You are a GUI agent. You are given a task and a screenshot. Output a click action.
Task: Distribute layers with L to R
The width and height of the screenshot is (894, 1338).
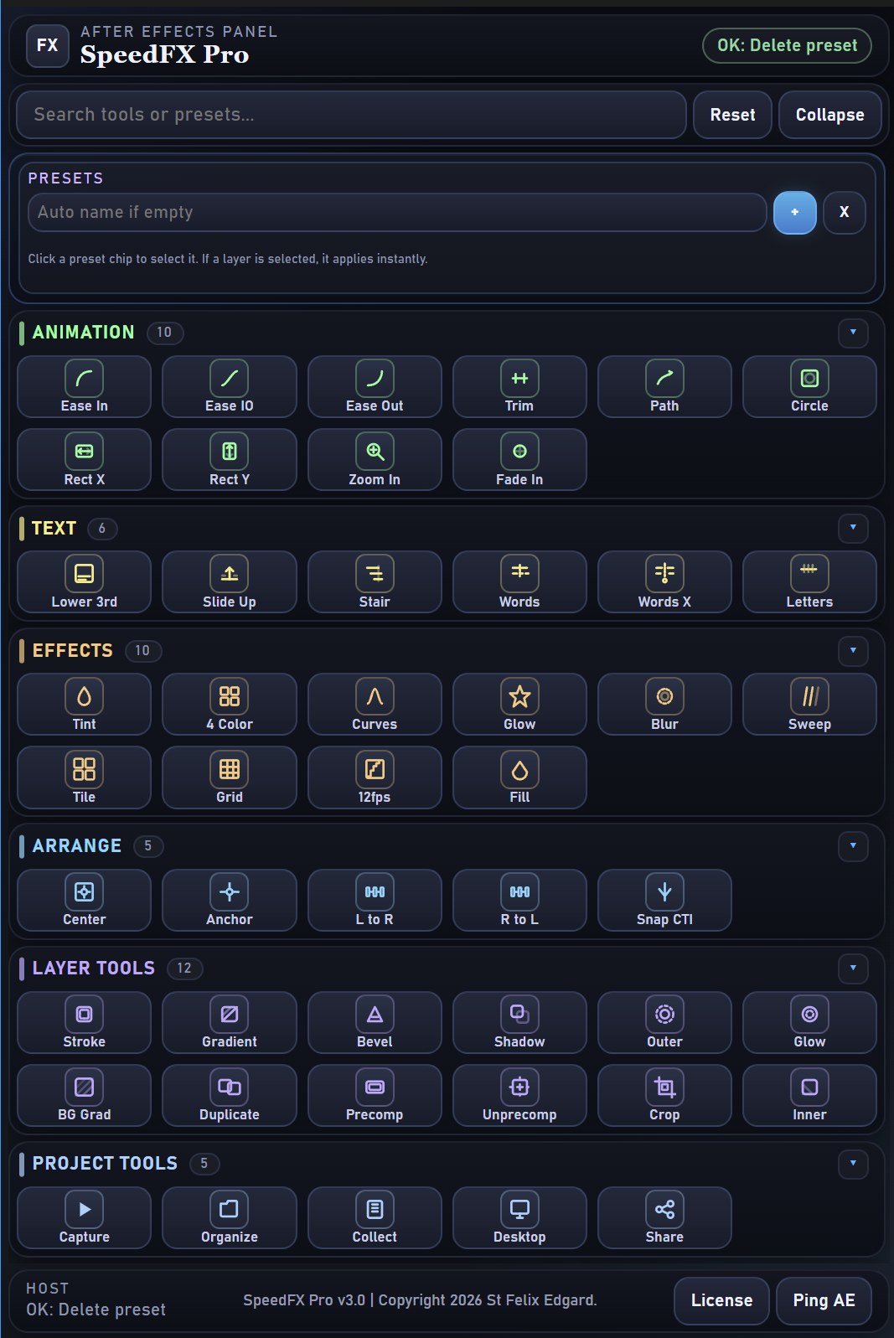(375, 900)
